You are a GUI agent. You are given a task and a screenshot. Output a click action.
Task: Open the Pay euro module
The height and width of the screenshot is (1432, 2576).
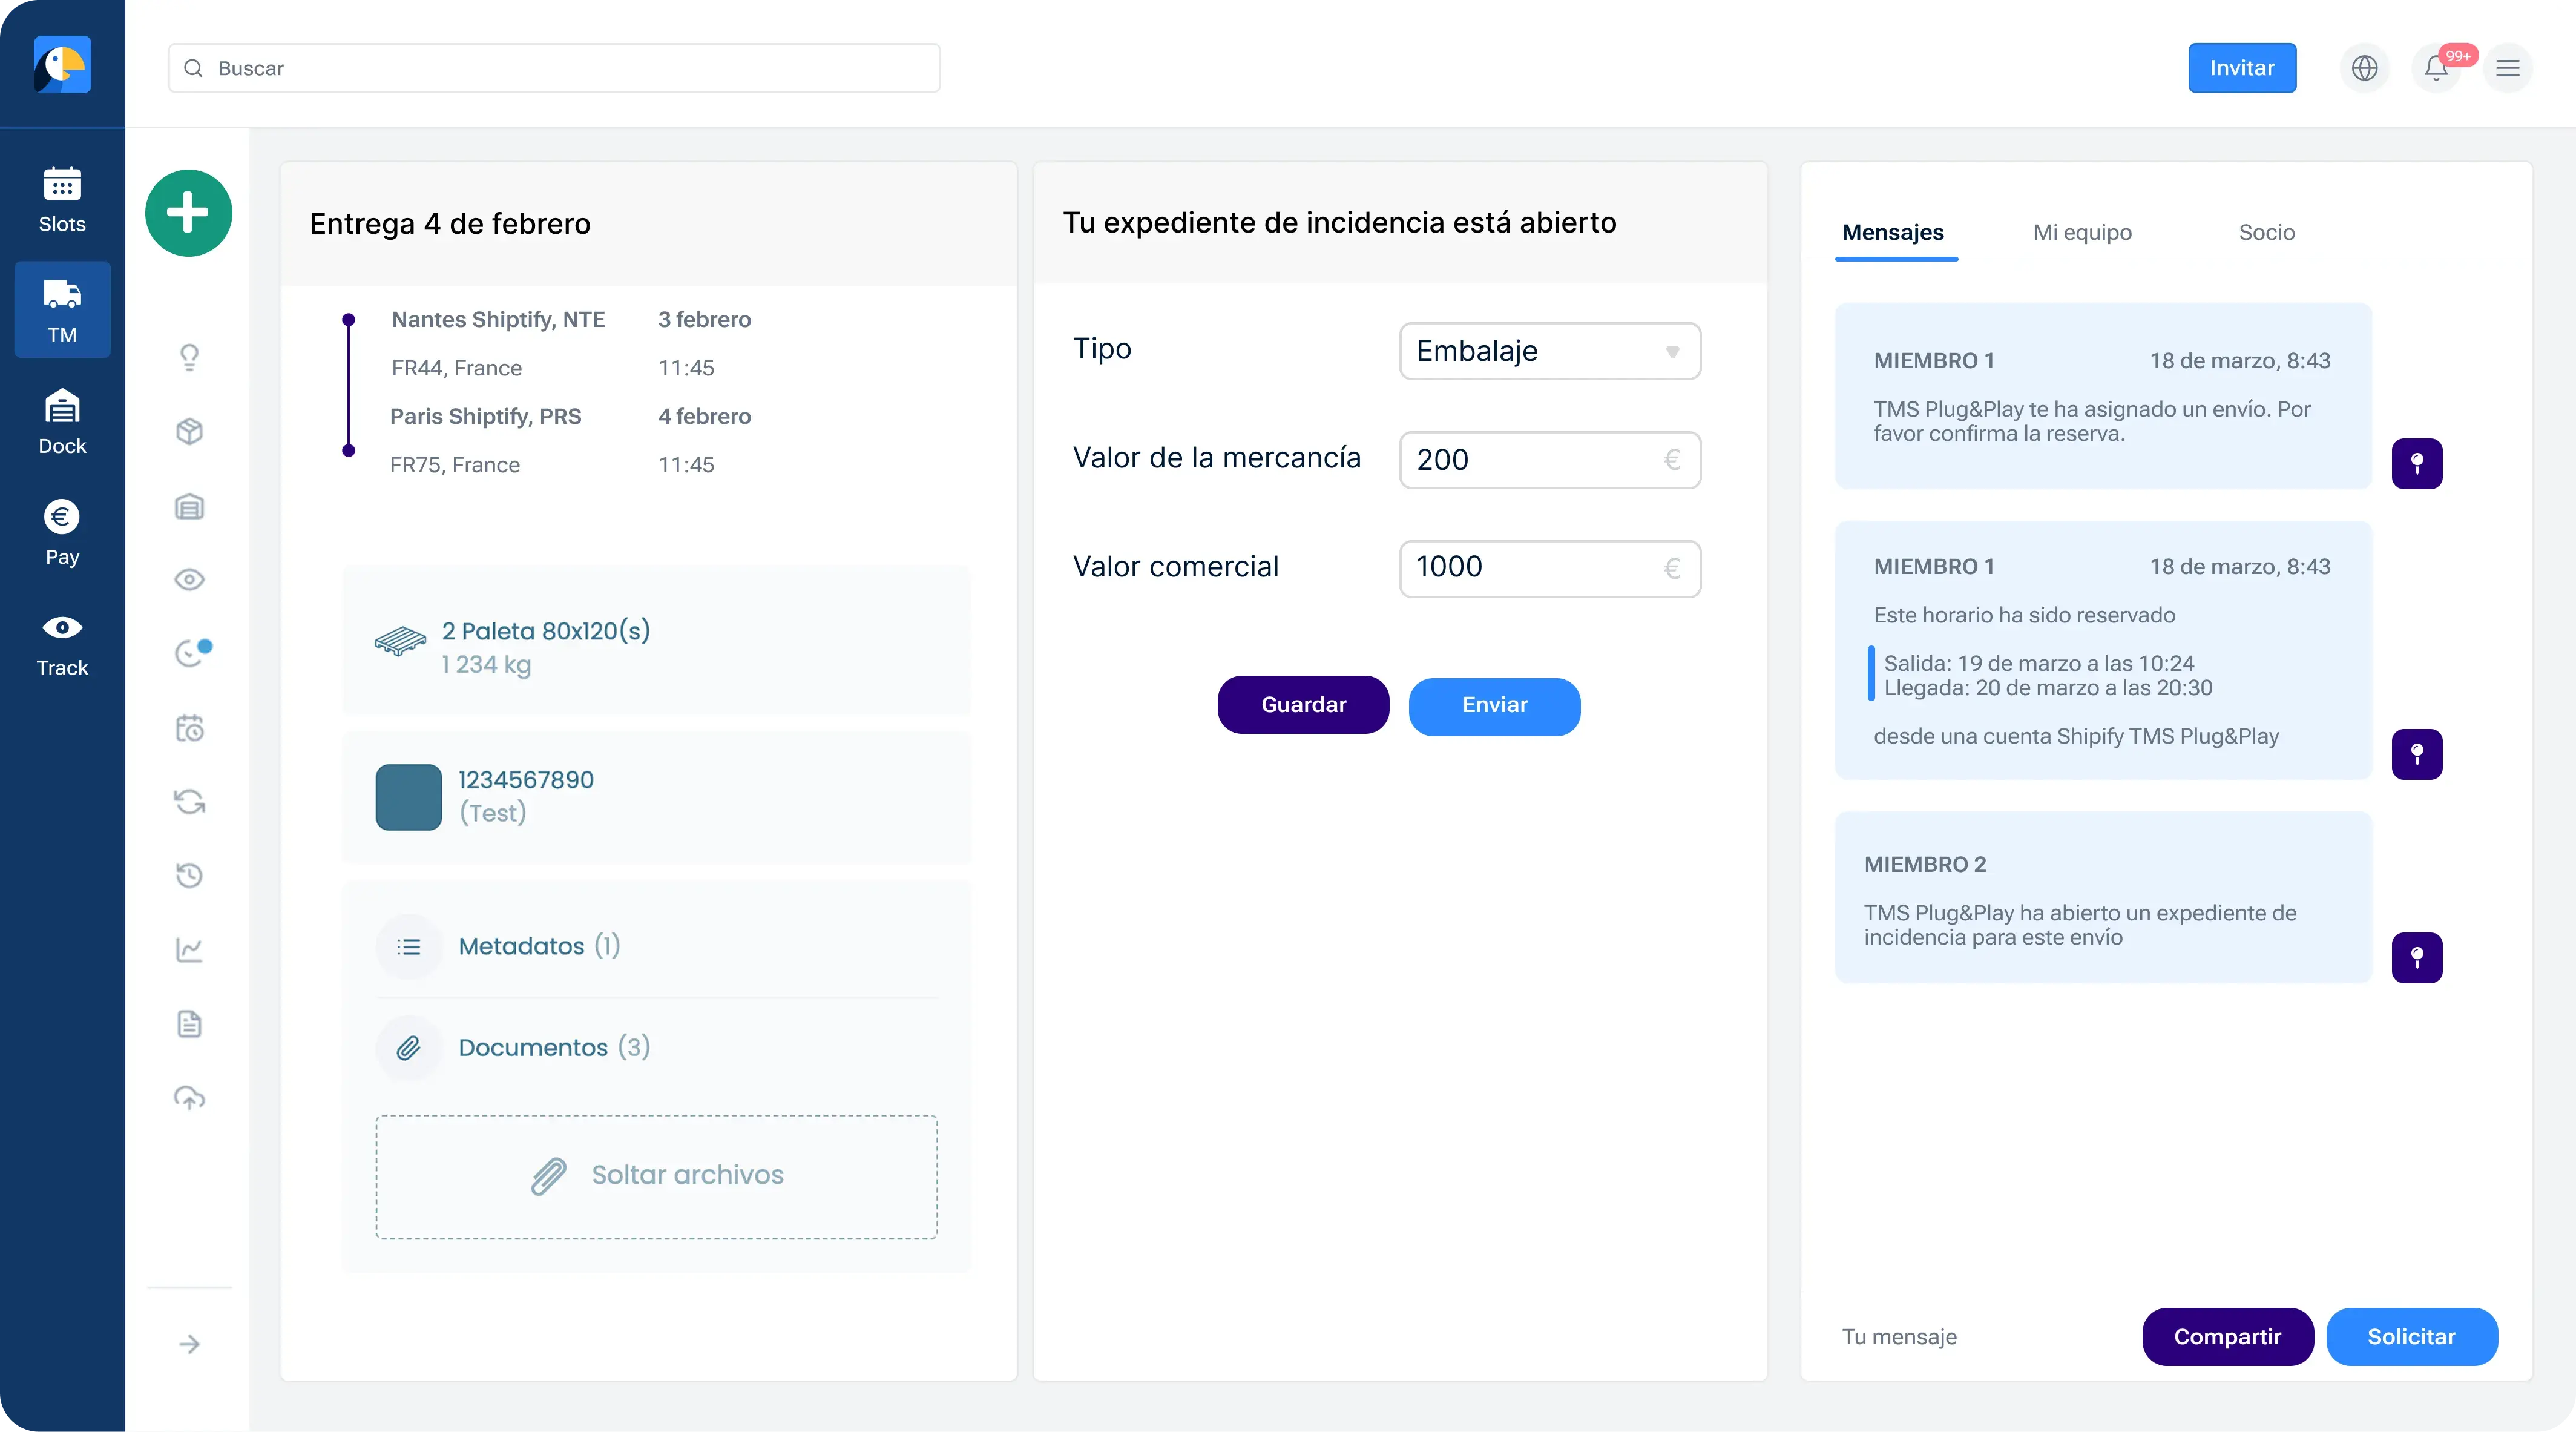click(x=62, y=532)
